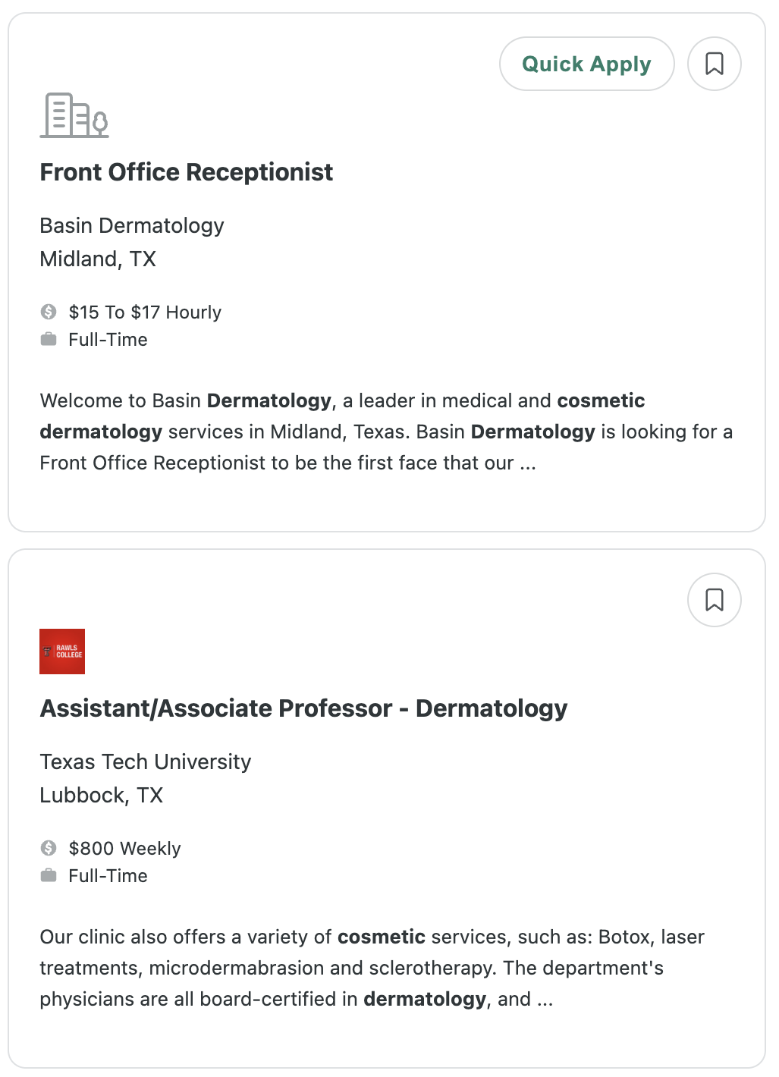Click the Basin Dermatology job description snippet
This screenshot has width=779, height=1077.
(x=386, y=432)
